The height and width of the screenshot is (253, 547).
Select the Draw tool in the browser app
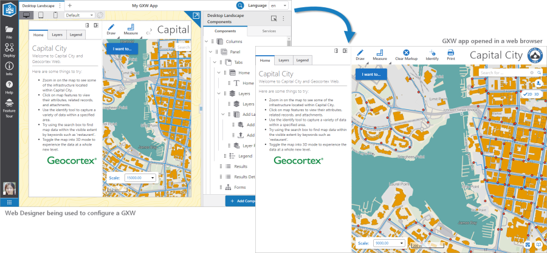[x=360, y=55]
